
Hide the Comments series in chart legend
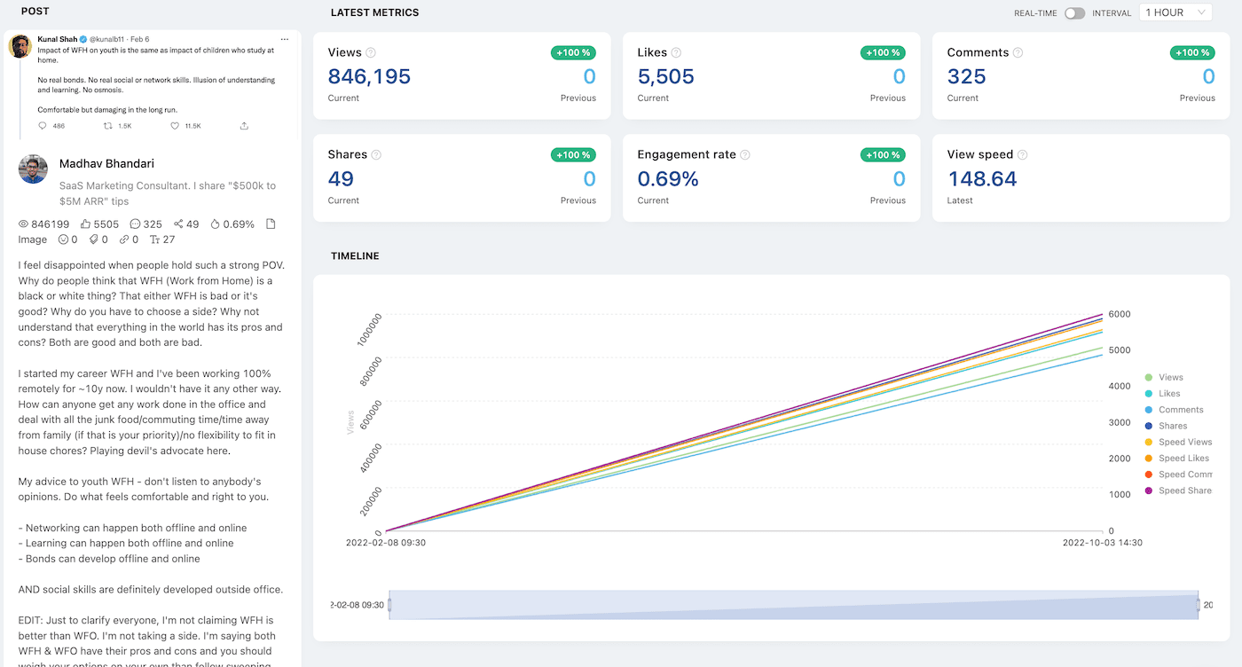click(1174, 410)
